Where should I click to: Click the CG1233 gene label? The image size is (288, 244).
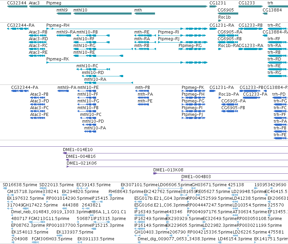tap(247, 3)
